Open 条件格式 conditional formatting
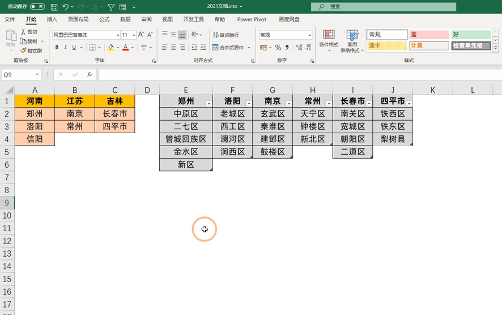 [x=329, y=41]
